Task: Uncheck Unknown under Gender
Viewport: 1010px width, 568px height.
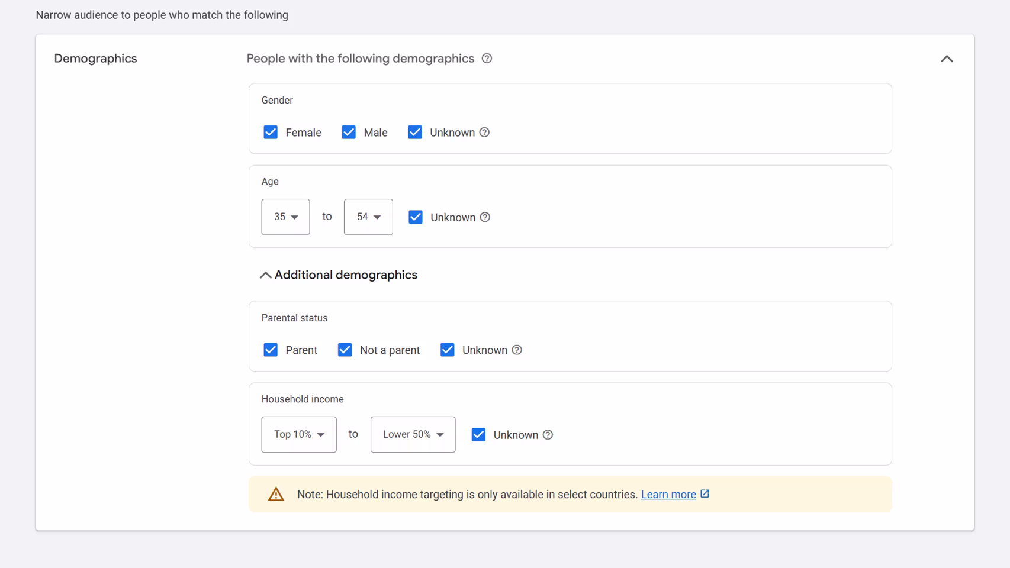Action: pyautogui.click(x=415, y=132)
